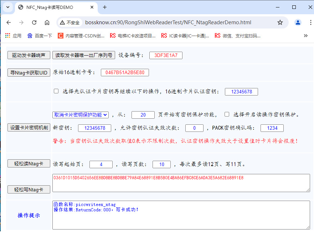The height and width of the screenshot is (232, 314).
Task: Click the PACK密钥确认码 field
Action: 272,128
